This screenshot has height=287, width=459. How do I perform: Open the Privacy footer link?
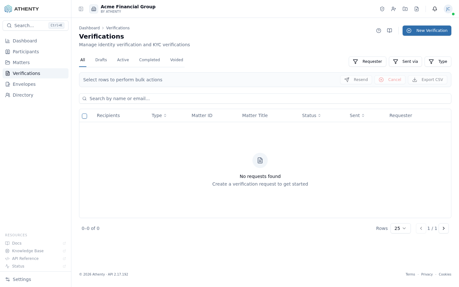point(427,274)
